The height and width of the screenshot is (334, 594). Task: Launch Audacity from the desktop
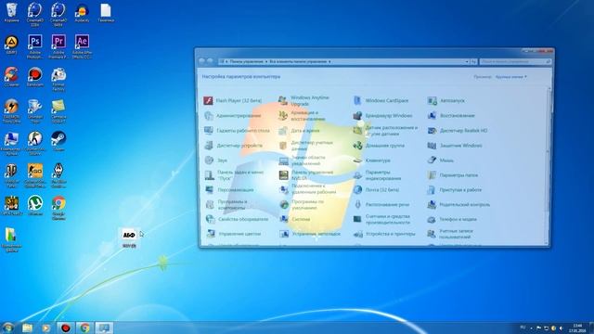coord(82,12)
